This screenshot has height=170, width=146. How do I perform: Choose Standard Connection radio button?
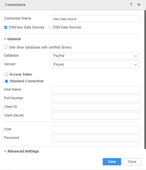pos(6,81)
